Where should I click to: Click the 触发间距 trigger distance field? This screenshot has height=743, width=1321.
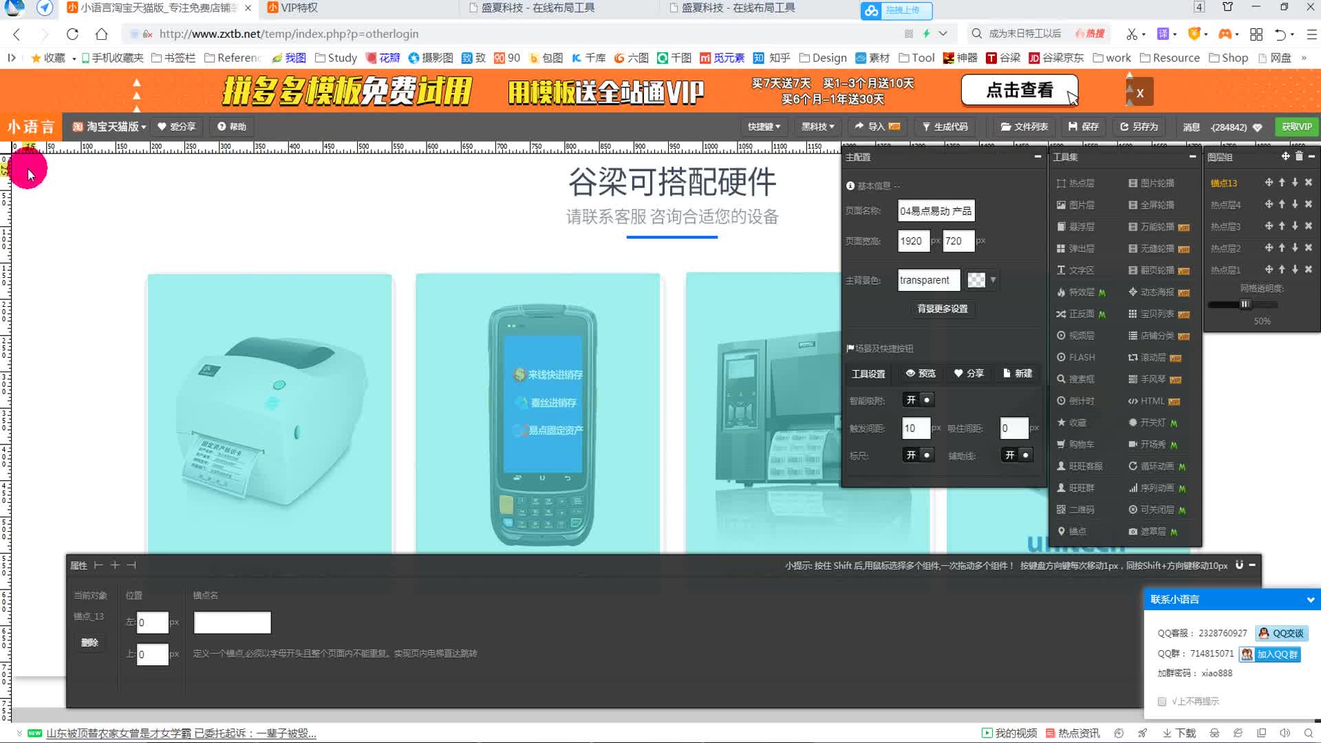916,428
